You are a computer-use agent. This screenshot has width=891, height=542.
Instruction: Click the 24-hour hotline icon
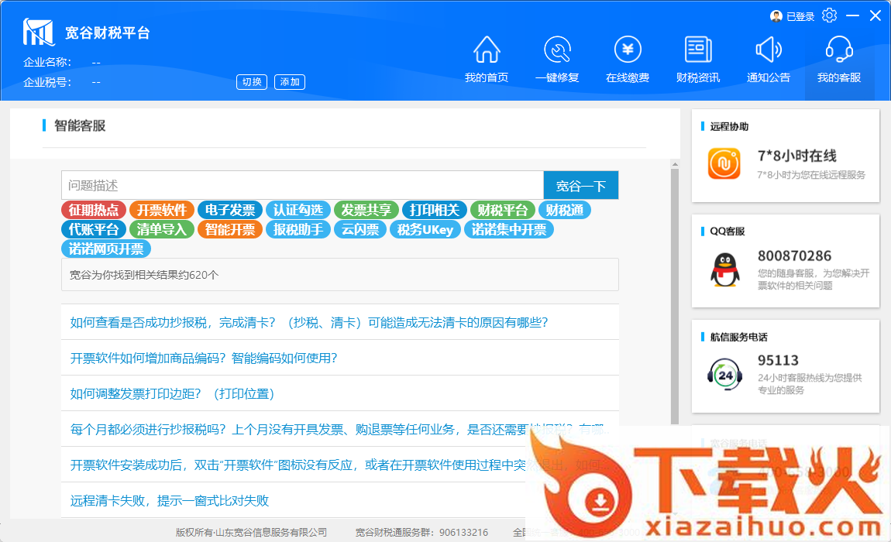tap(724, 375)
